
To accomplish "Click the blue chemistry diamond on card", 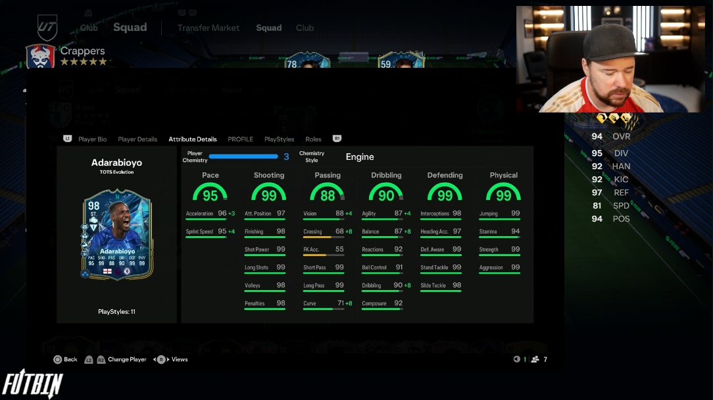I will (x=85, y=274).
